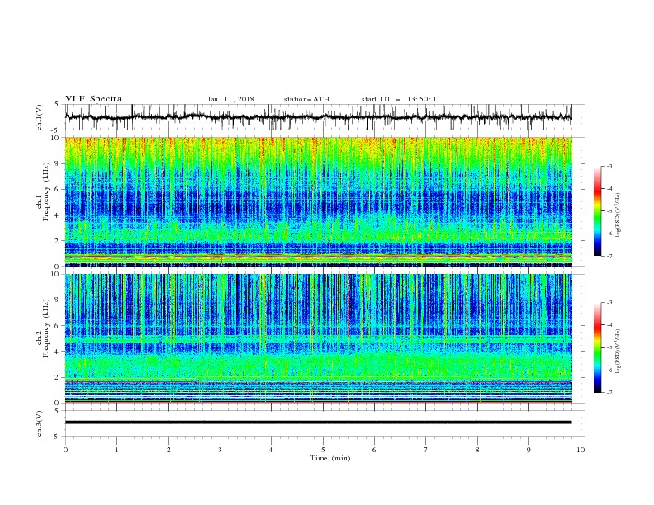Select the "ch.1(V)" axis label
Image resolution: width=654 pixels, height=505 pixels.
click(x=39, y=117)
